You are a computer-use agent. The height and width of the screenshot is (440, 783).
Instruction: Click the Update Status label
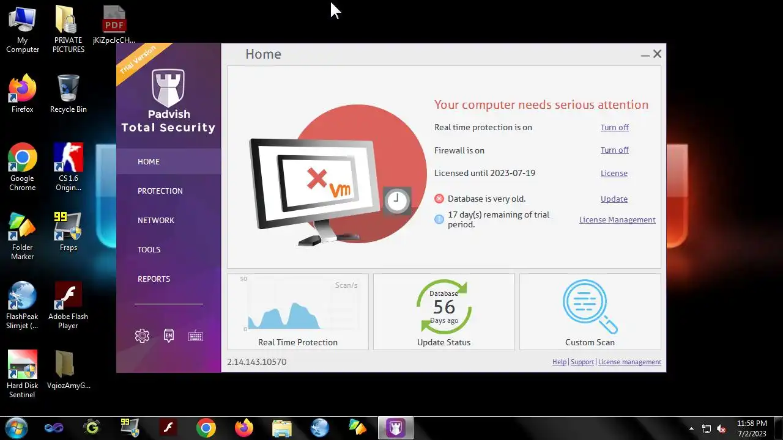[443, 342]
